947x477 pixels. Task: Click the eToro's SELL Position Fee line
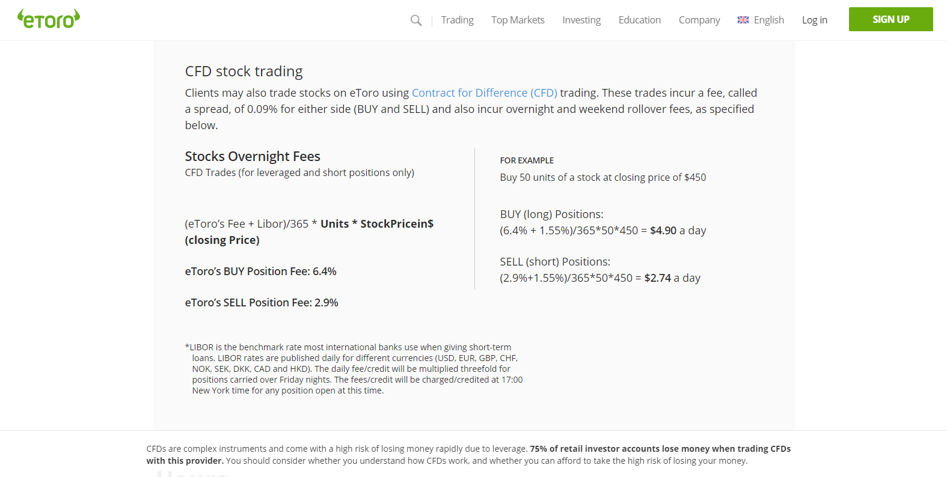coord(262,303)
